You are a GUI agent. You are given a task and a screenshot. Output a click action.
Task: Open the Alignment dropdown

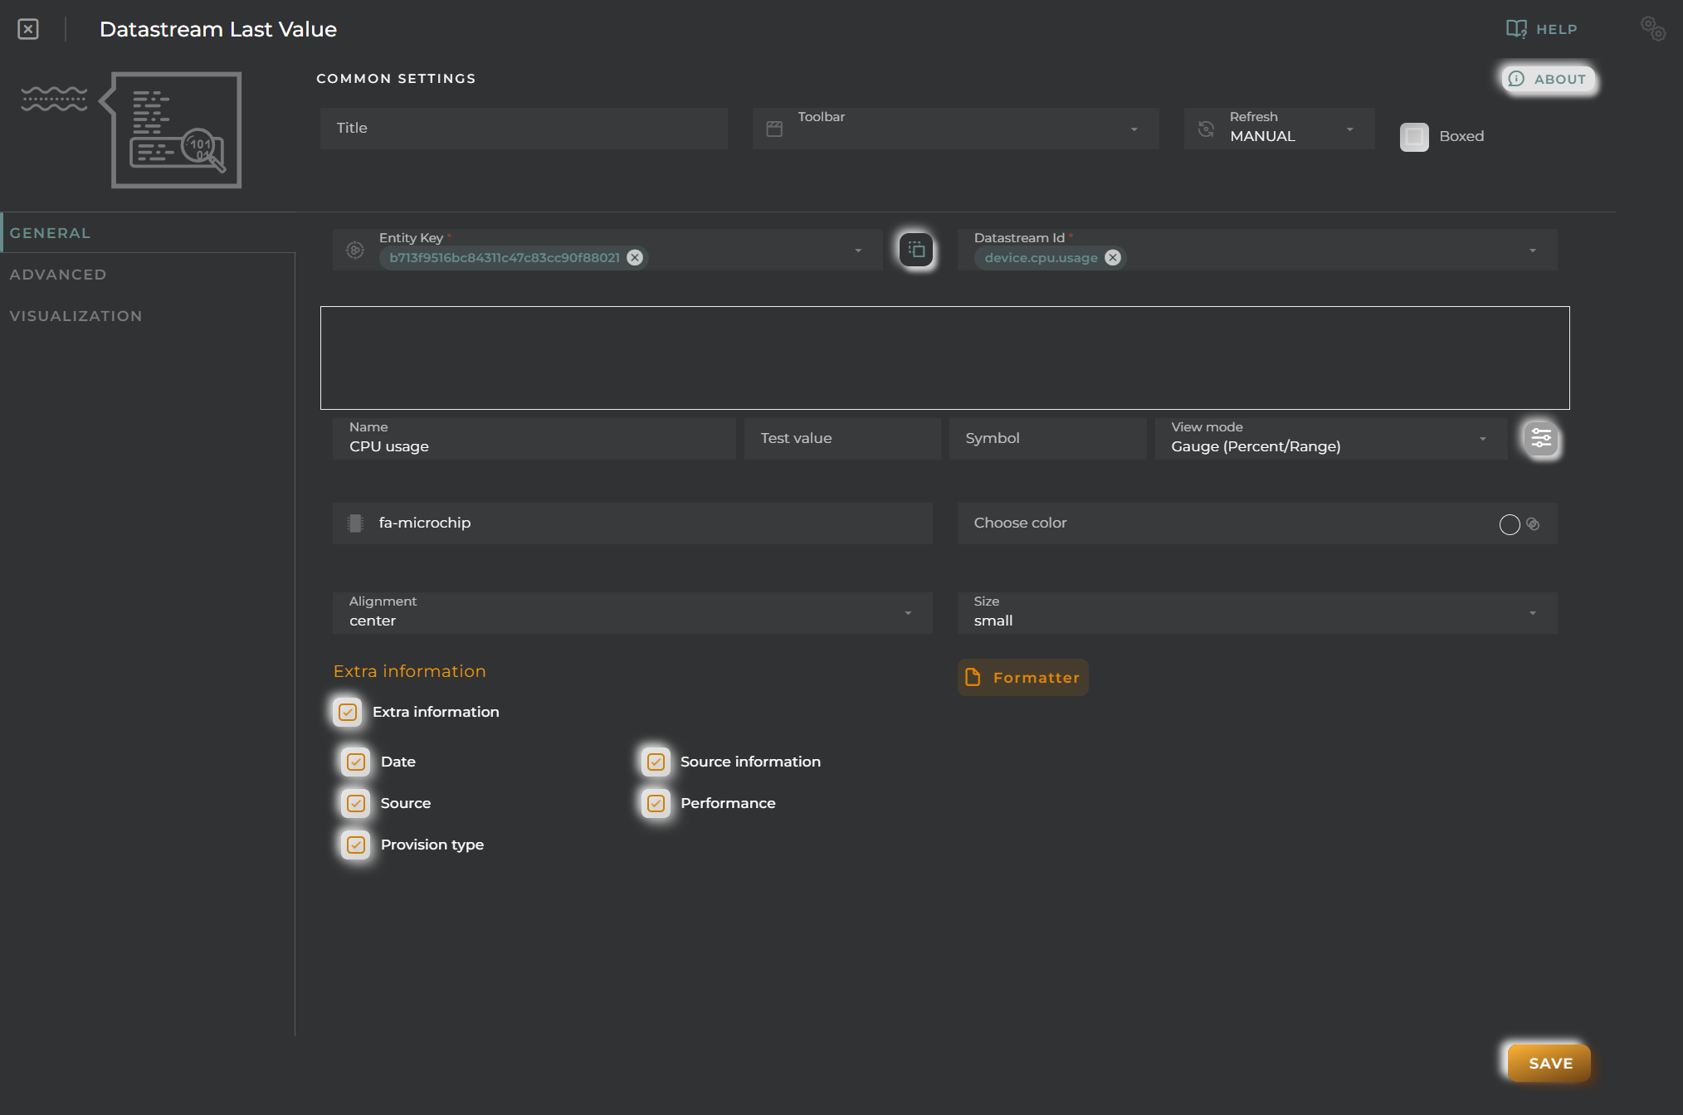(x=632, y=612)
